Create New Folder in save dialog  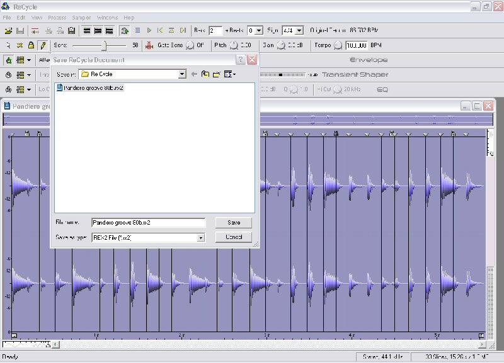216,74
